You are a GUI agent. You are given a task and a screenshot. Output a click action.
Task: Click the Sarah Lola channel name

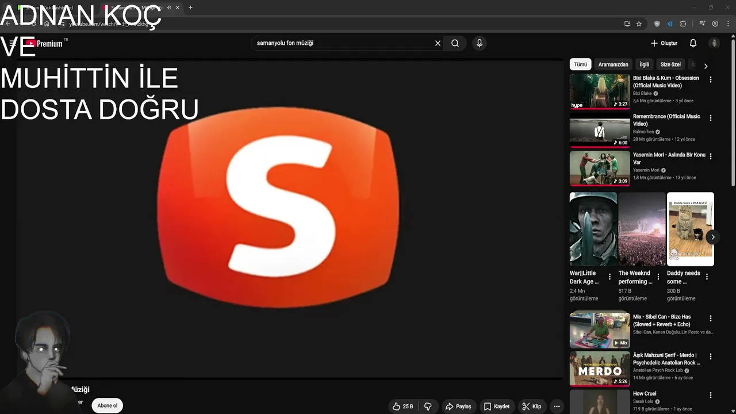click(x=643, y=401)
